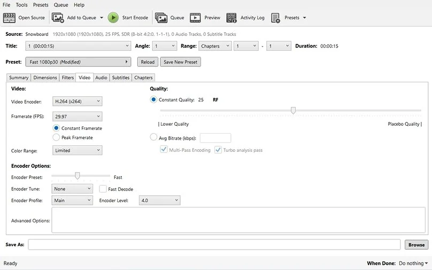Select the Avg Bitrate radio option
Screen dimensions: 432x270
(154, 137)
